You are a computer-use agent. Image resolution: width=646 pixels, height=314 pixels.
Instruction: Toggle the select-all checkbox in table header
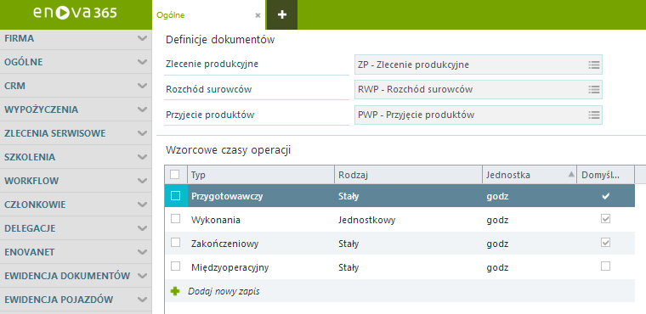pyautogui.click(x=175, y=175)
